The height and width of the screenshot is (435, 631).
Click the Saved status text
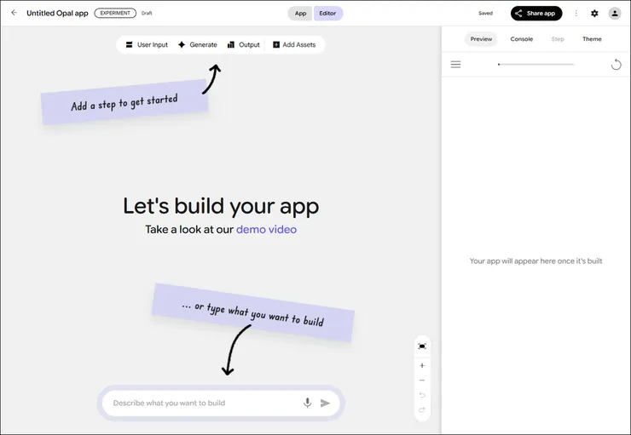pos(485,14)
